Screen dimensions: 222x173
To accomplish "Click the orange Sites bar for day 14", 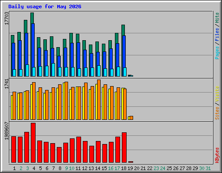I will point(99,99).
